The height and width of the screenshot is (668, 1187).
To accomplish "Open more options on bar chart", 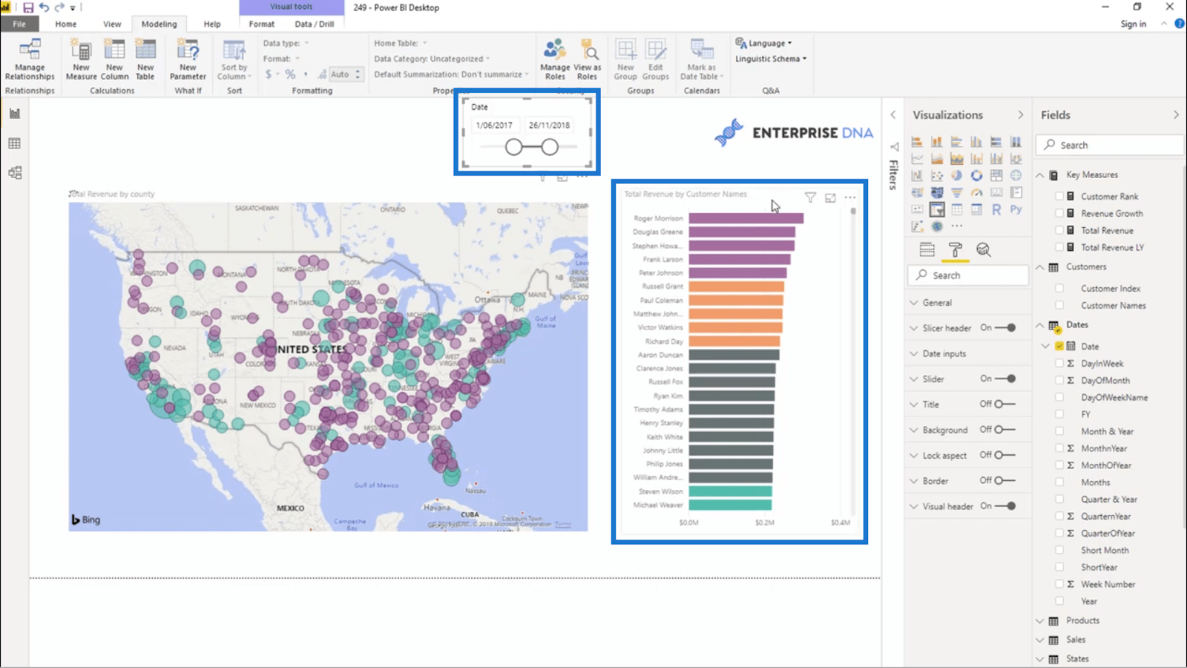I will [850, 197].
